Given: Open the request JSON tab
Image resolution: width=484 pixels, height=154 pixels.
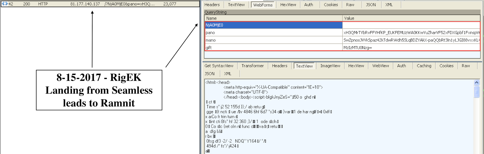Looking at the screenshot, I should [371, 5].
